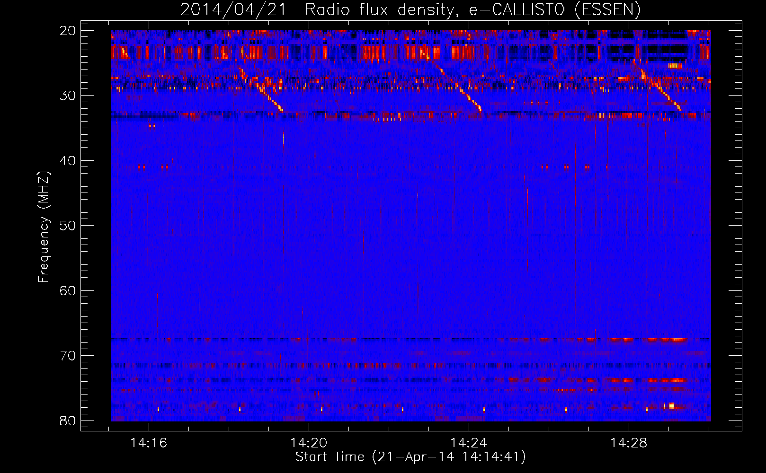Click the 14:16 time tick label

coord(149,443)
